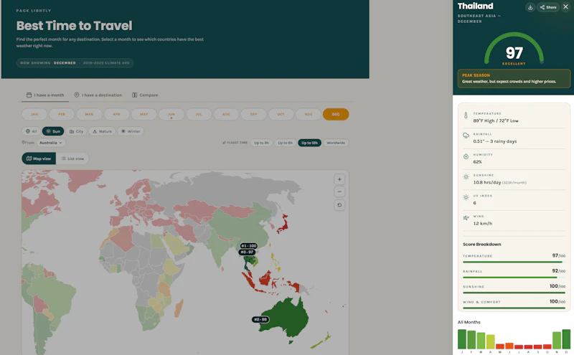Screen dimensions: 574x355
Task: Click the wind icon
Action: (x=466, y=218)
